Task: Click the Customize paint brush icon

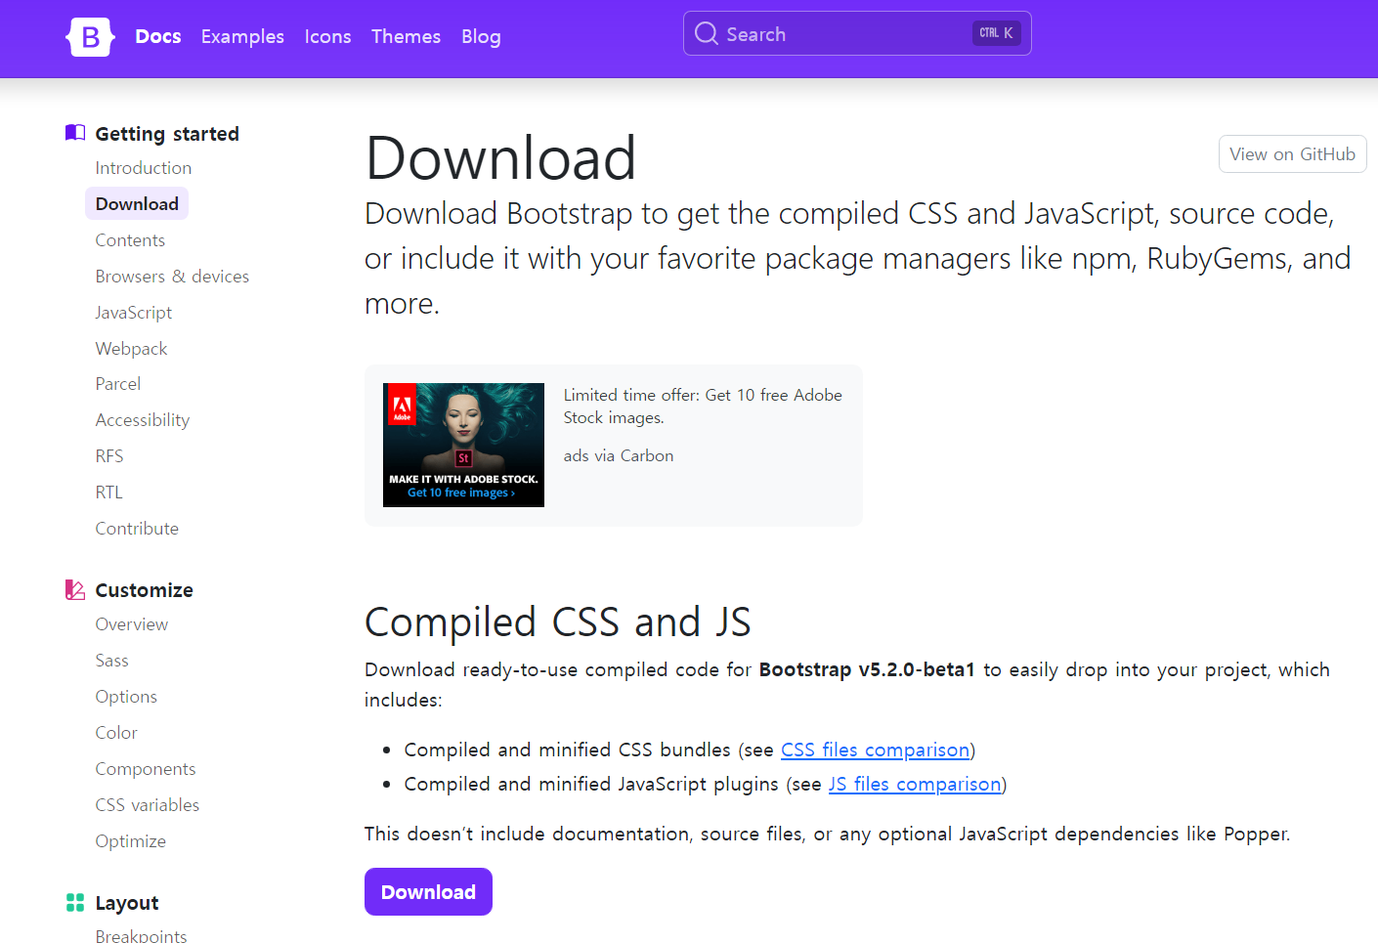Action: [x=75, y=589]
